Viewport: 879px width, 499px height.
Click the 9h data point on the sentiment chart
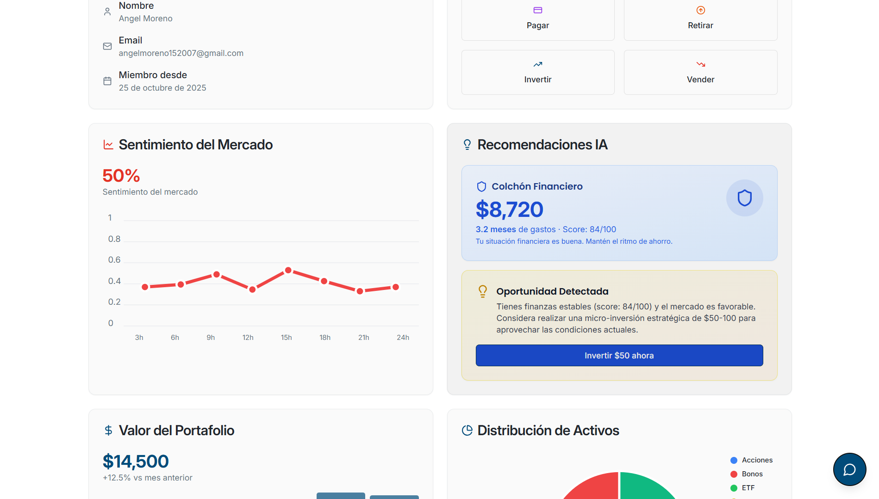[216, 275]
